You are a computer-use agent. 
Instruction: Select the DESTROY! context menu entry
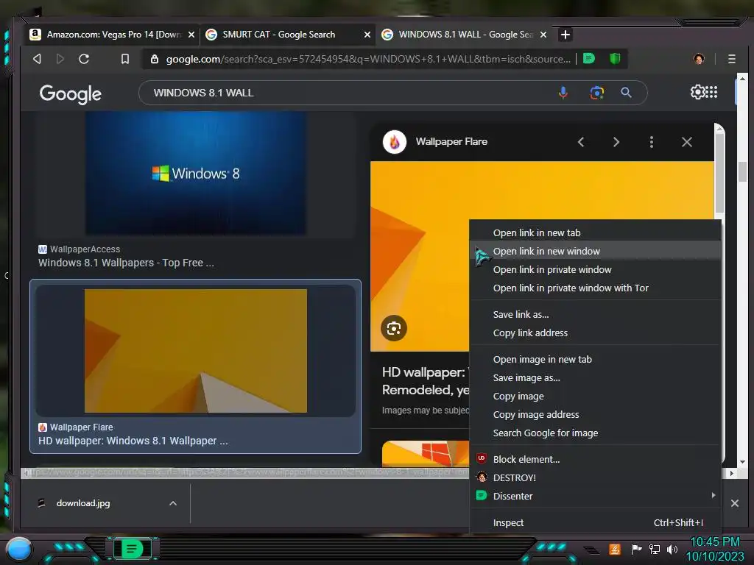coord(595,477)
